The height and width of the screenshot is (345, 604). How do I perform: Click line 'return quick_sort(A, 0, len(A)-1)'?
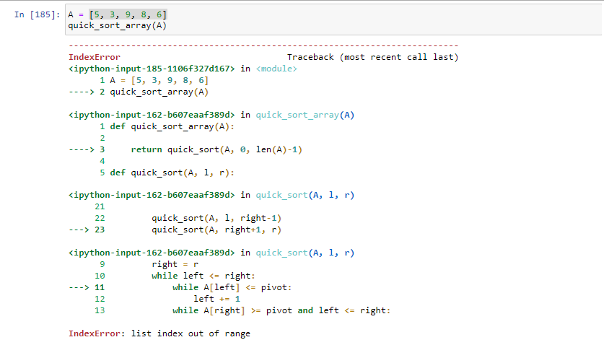216,149
